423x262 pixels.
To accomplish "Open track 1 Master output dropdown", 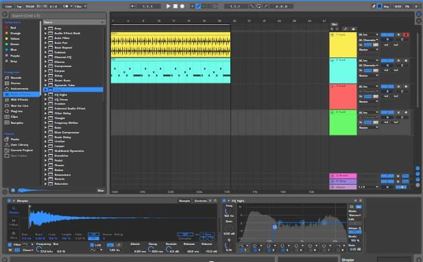I will tap(368, 50).
